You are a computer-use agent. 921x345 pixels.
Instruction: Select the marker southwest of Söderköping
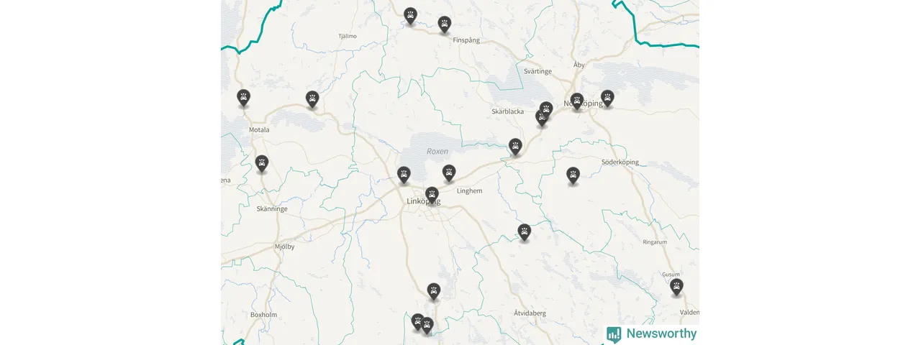click(573, 175)
